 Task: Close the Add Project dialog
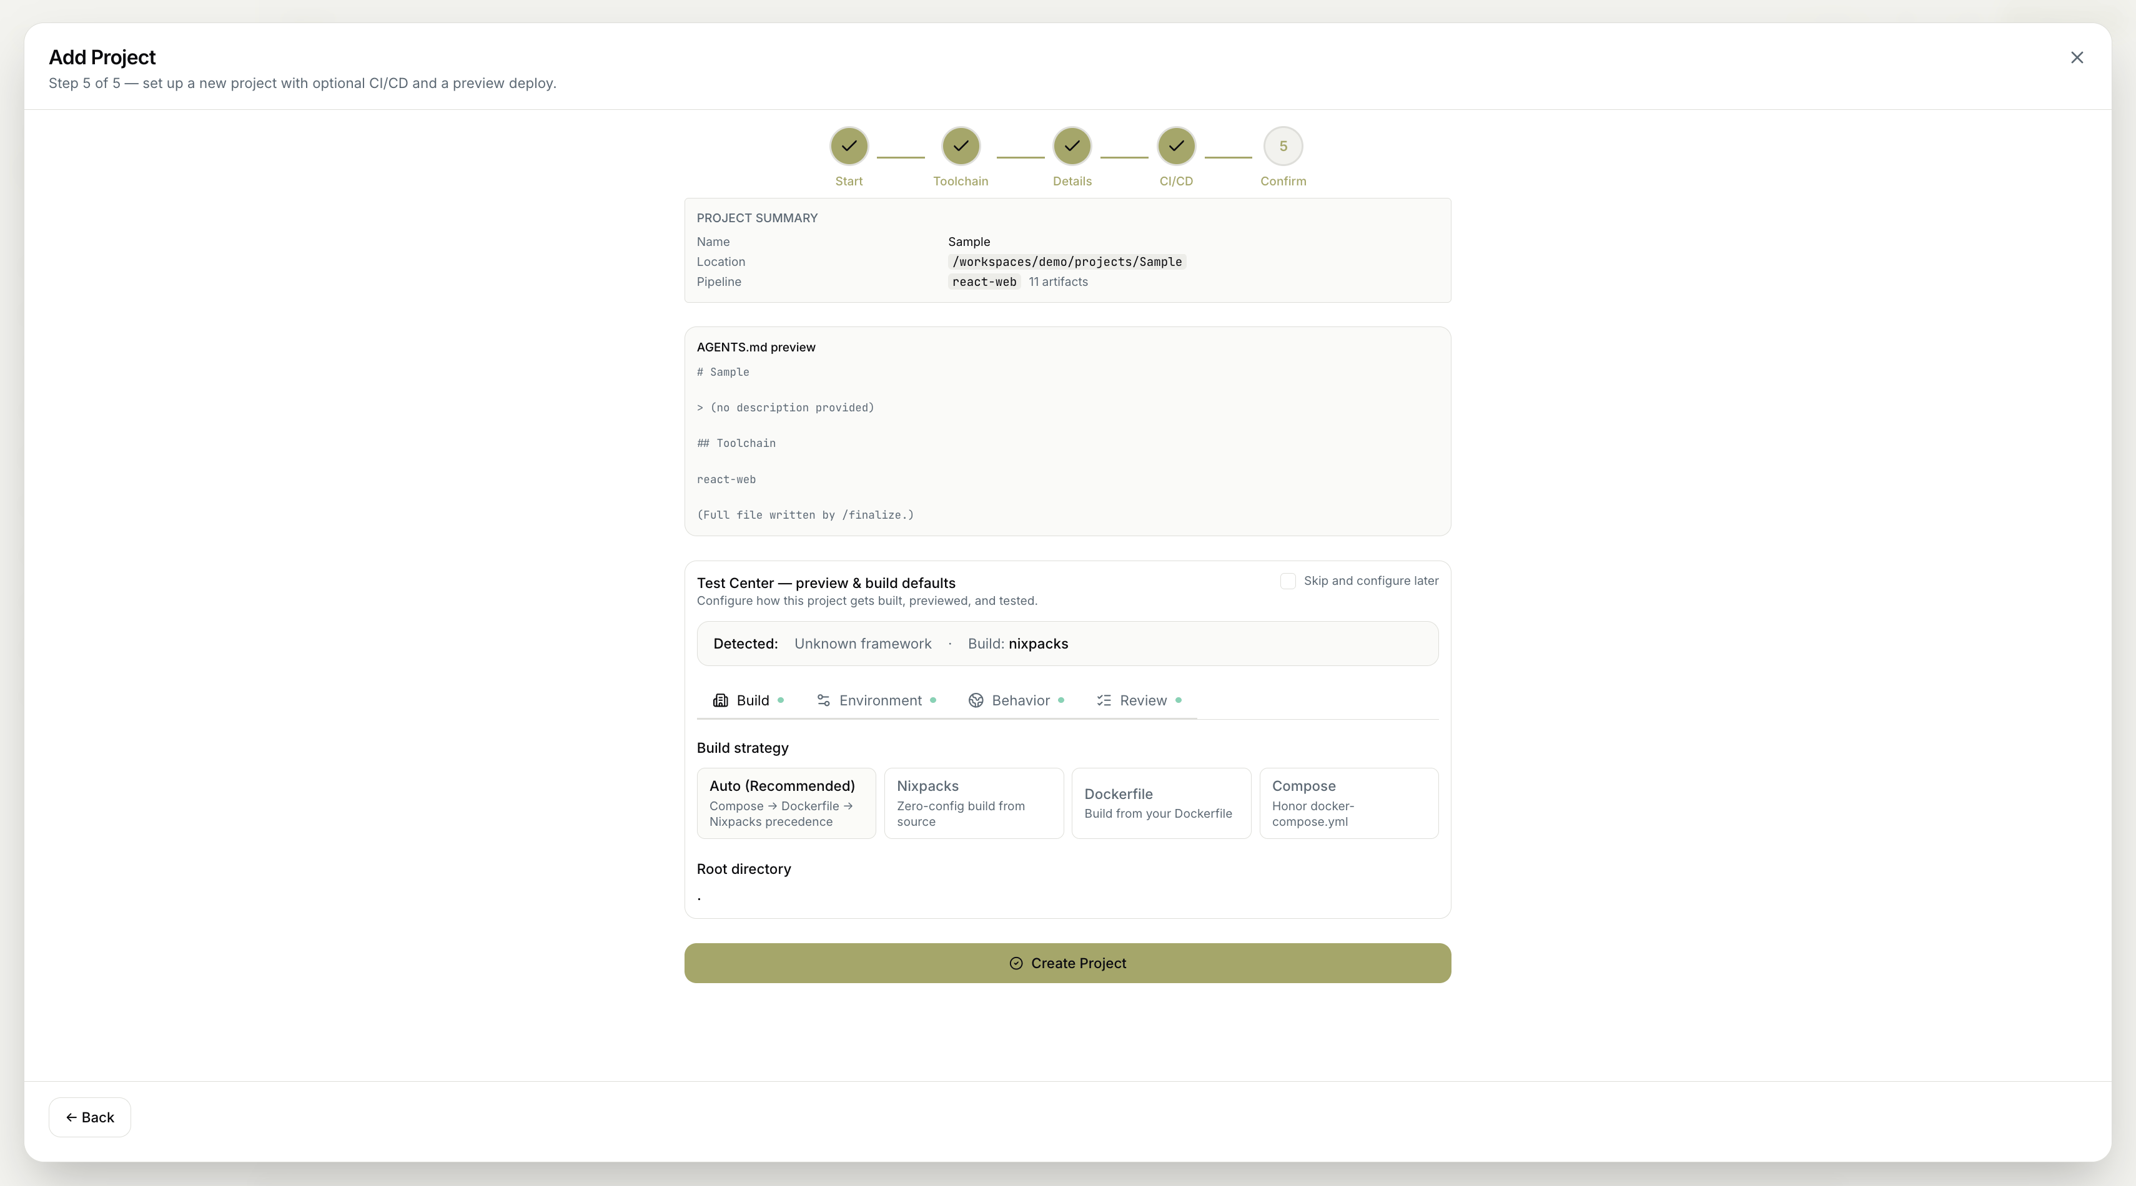(x=2076, y=57)
